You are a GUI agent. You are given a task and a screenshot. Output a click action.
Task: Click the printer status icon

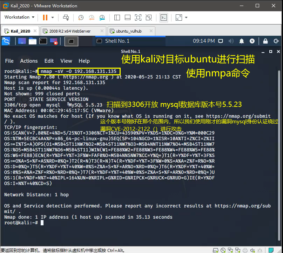(245, 250)
